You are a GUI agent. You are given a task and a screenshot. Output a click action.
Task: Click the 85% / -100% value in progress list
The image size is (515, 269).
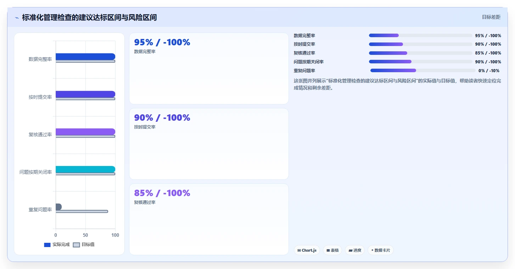point(488,53)
